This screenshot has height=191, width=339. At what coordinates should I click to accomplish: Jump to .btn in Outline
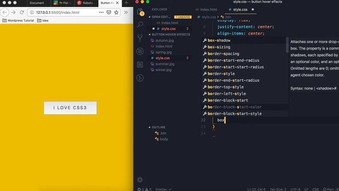pos(161,133)
